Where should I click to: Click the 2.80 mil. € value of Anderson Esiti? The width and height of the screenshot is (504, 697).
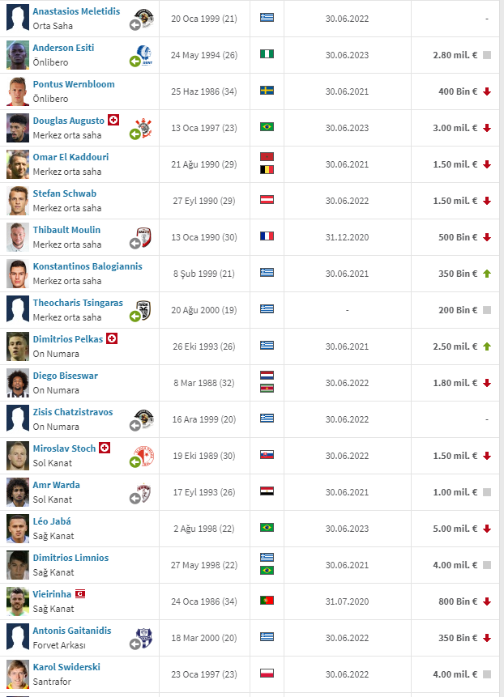coord(455,55)
